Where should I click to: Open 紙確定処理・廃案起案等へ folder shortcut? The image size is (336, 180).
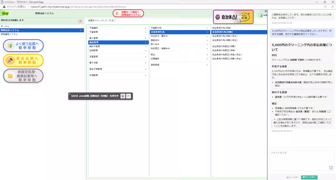(23, 76)
